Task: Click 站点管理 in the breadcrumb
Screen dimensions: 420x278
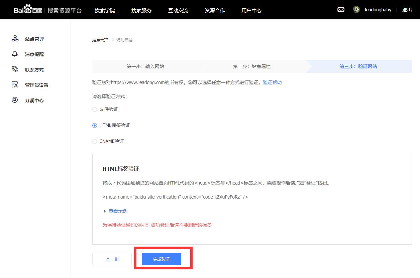Action: click(100, 40)
